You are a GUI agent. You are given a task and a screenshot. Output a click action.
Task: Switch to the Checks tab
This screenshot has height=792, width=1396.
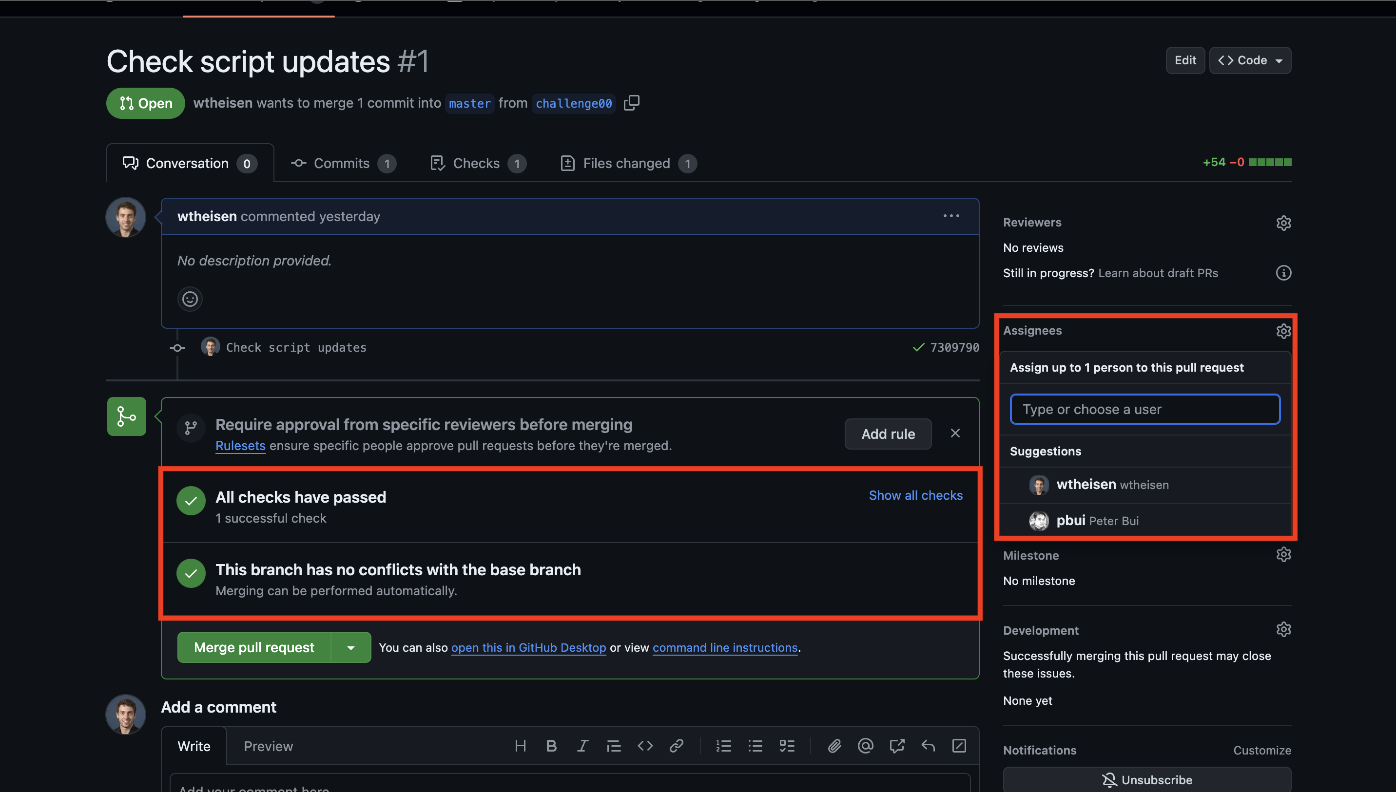pos(478,163)
